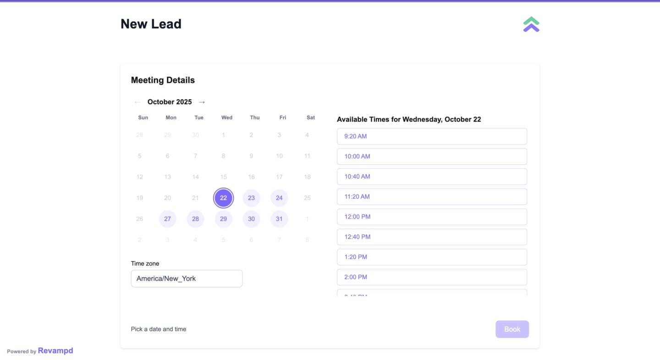Screen dimensions: 660x362
Task: Choose the 12:00 PM time slot
Action: (x=432, y=217)
